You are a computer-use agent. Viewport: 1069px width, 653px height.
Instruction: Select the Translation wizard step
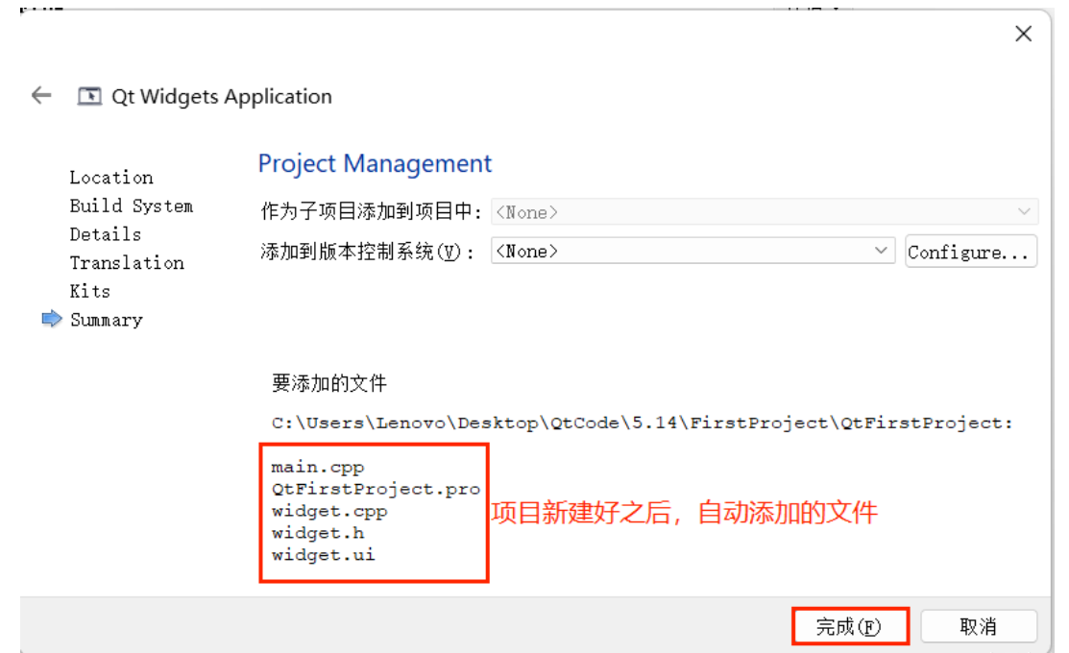(x=127, y=262)
